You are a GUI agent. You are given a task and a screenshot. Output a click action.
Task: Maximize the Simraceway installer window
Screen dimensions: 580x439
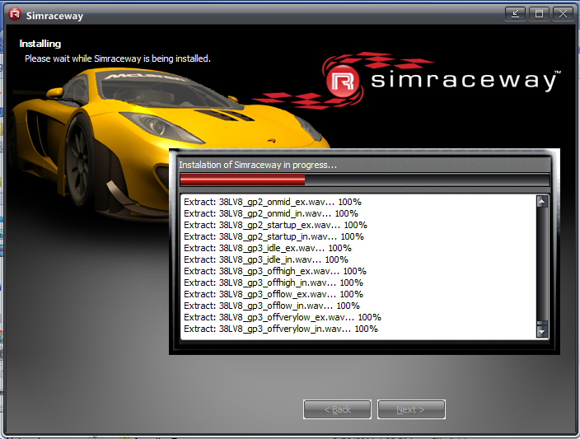539,14
